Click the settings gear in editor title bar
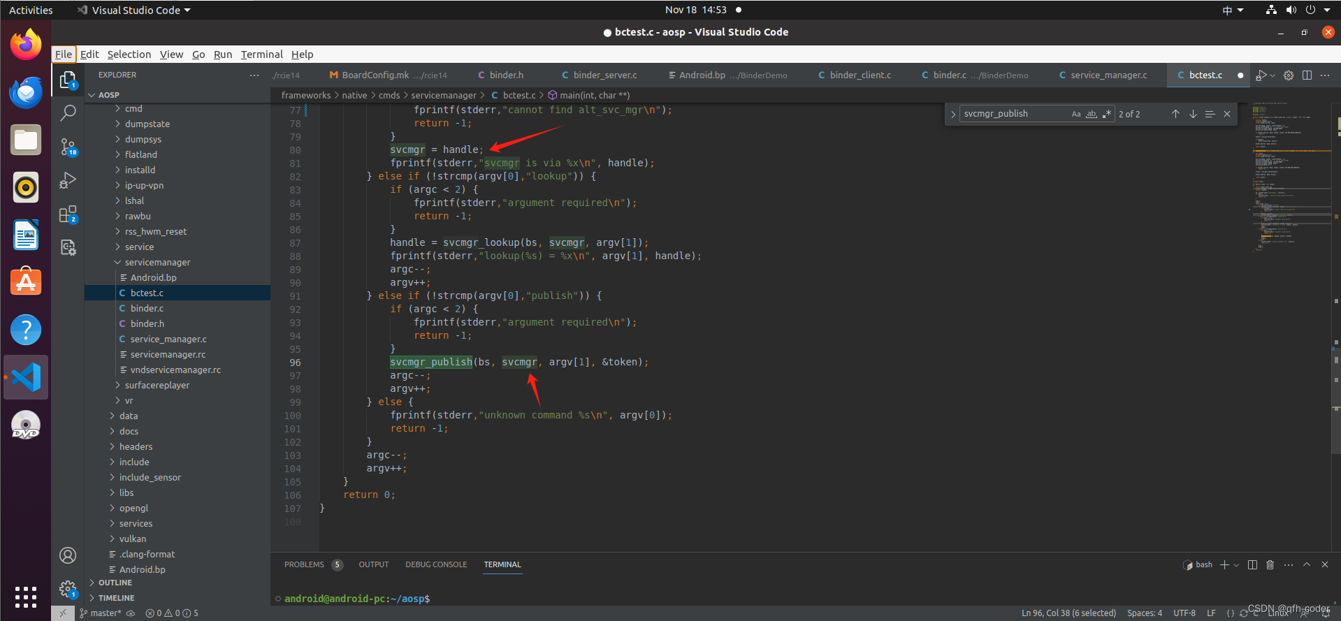1341x621 pixels. coord(1289,75)
